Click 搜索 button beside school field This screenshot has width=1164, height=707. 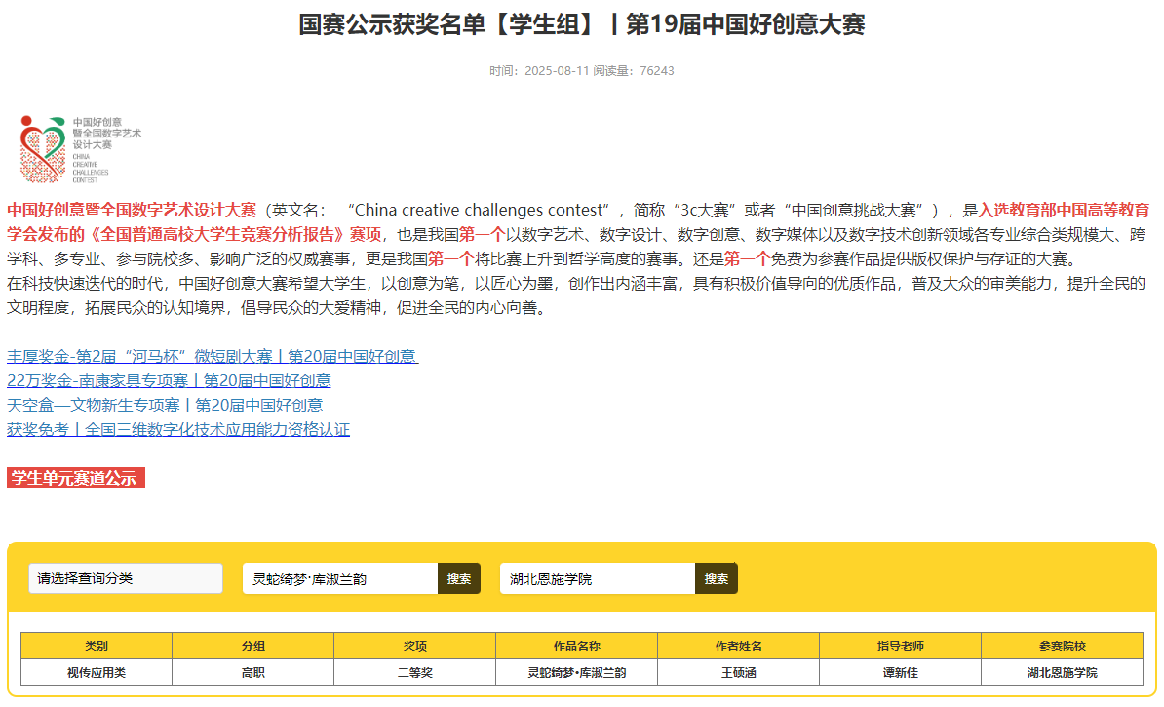[x=717, y=578]
